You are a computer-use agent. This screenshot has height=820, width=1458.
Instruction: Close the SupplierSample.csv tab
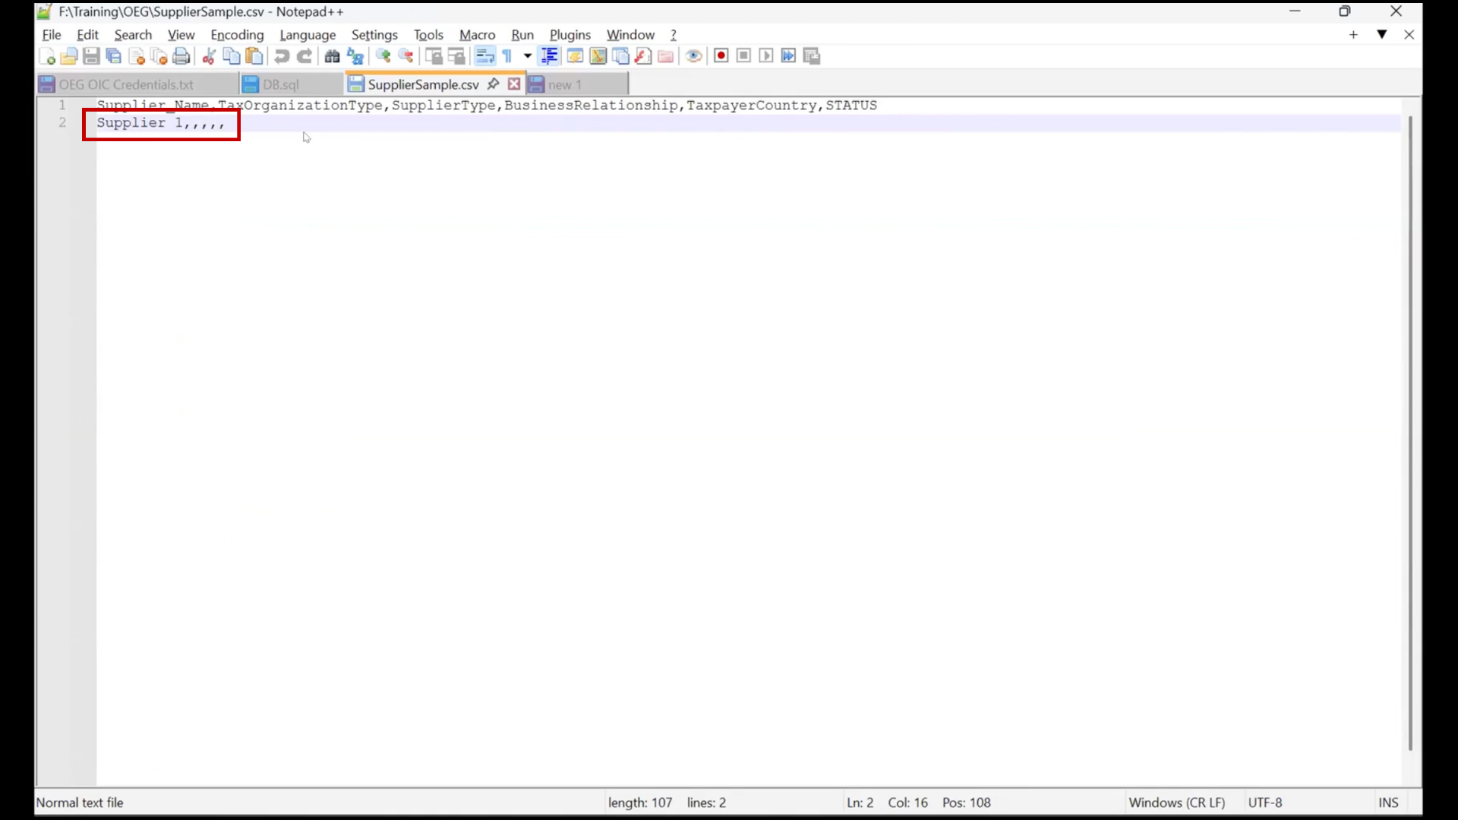[x=514, y=84]
